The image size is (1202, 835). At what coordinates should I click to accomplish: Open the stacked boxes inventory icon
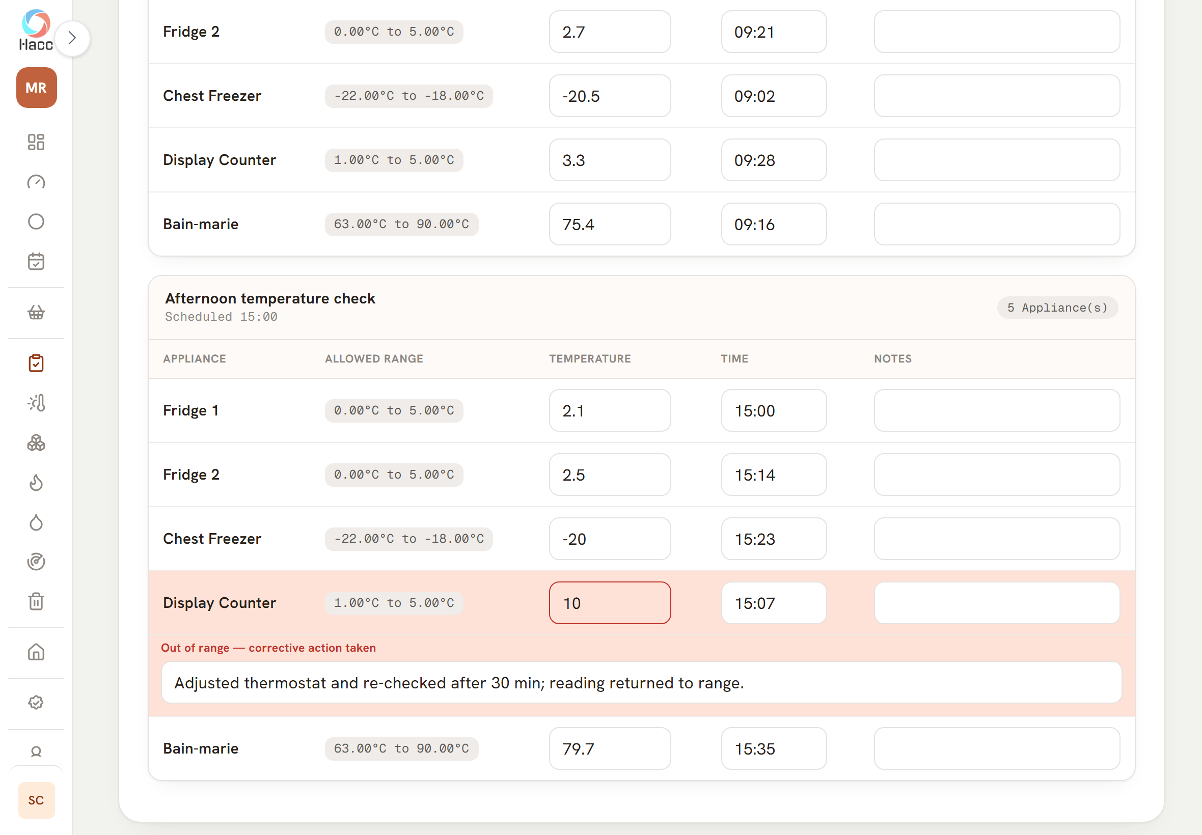coord(36,442)
